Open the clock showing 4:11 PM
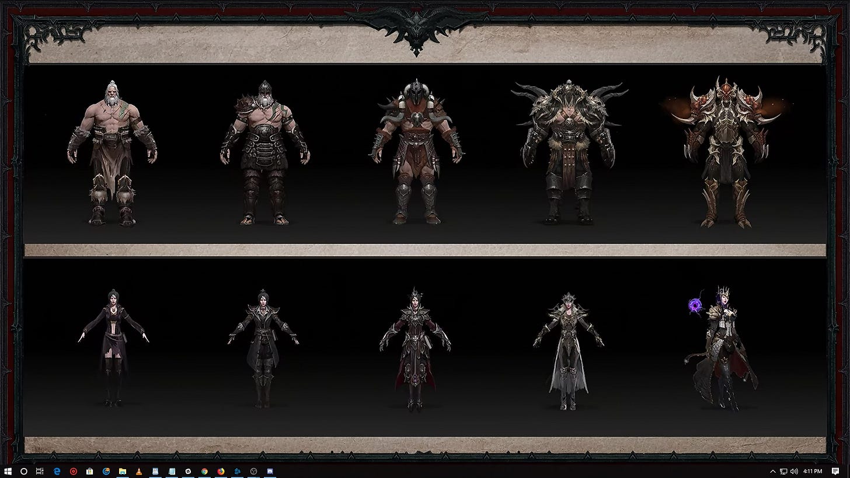 pyautogui.click(x=813, y=471)
